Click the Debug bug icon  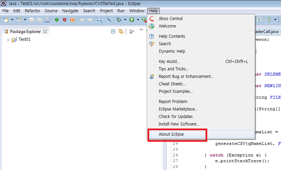[119, 19]
